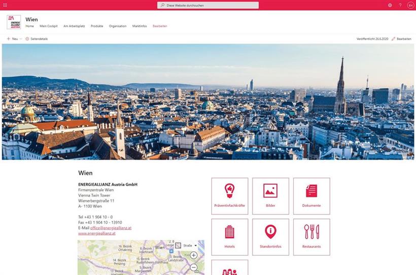Open the app launcher waffle icon

pos(5,5)
